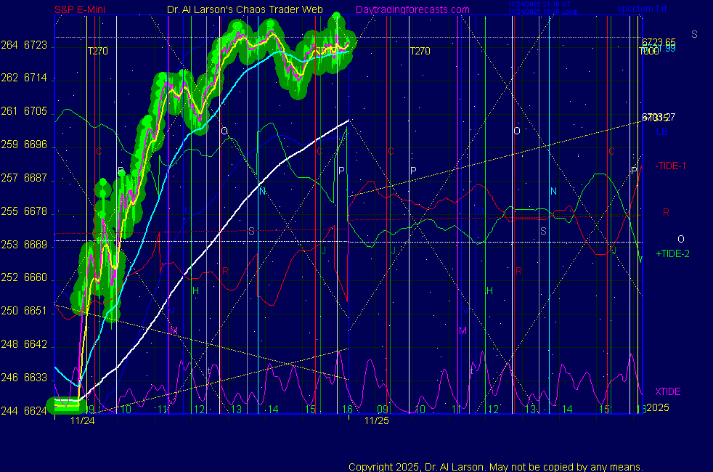
Task: Click the 6723 price level on left axis
Action: (35, 45)
